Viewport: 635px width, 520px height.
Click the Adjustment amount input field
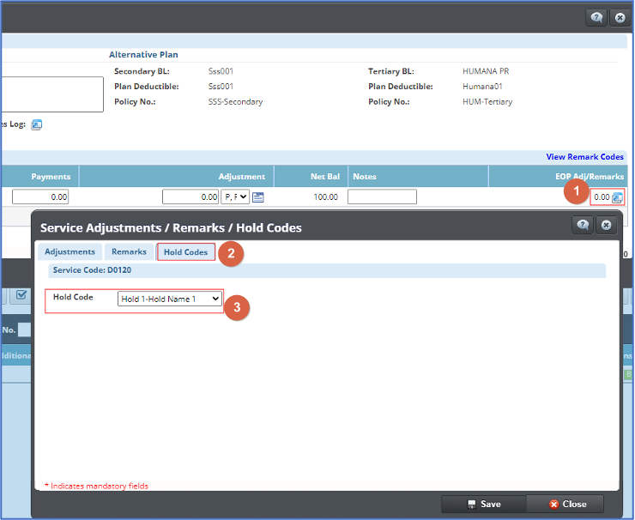pyautogui.click(x=190, y=197)
